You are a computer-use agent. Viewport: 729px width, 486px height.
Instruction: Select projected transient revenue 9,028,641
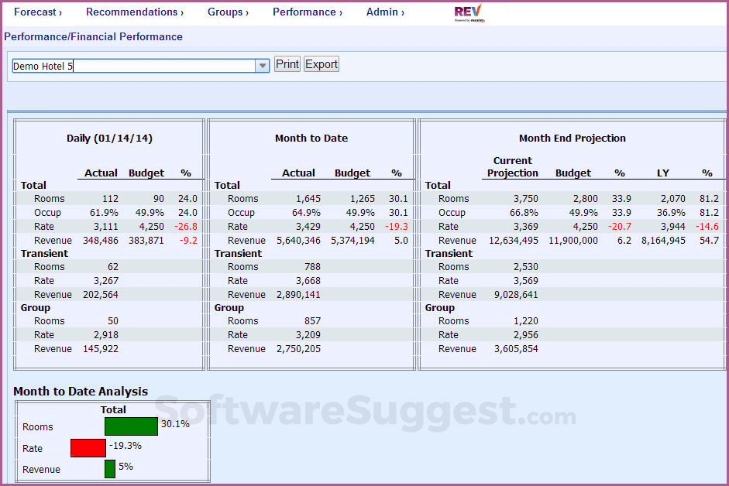pyautogui.click(x=516, y=295)
